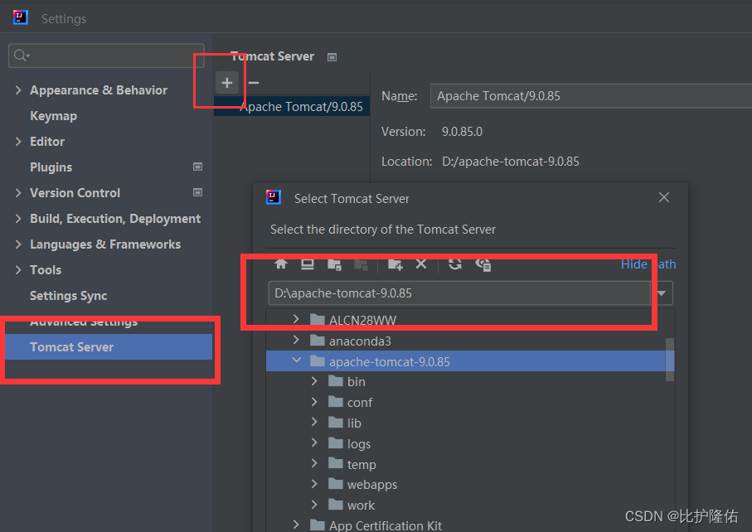Expand Appearance & Behavior section
This screenshot has height=532, width=752.
18,90
